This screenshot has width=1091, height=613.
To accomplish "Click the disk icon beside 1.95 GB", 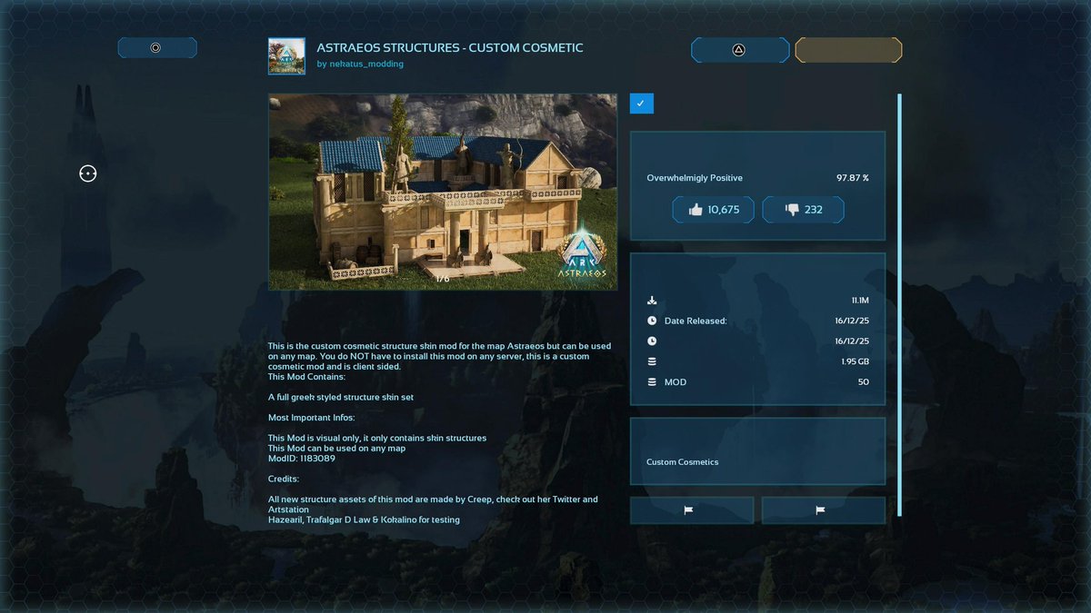I will [652, 361].
